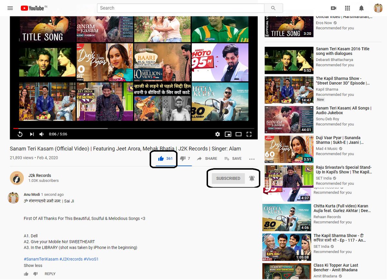Screen dimensions: 387x280
Task: Open Rehaan Records channel name
Action: [x=327, y=217]
